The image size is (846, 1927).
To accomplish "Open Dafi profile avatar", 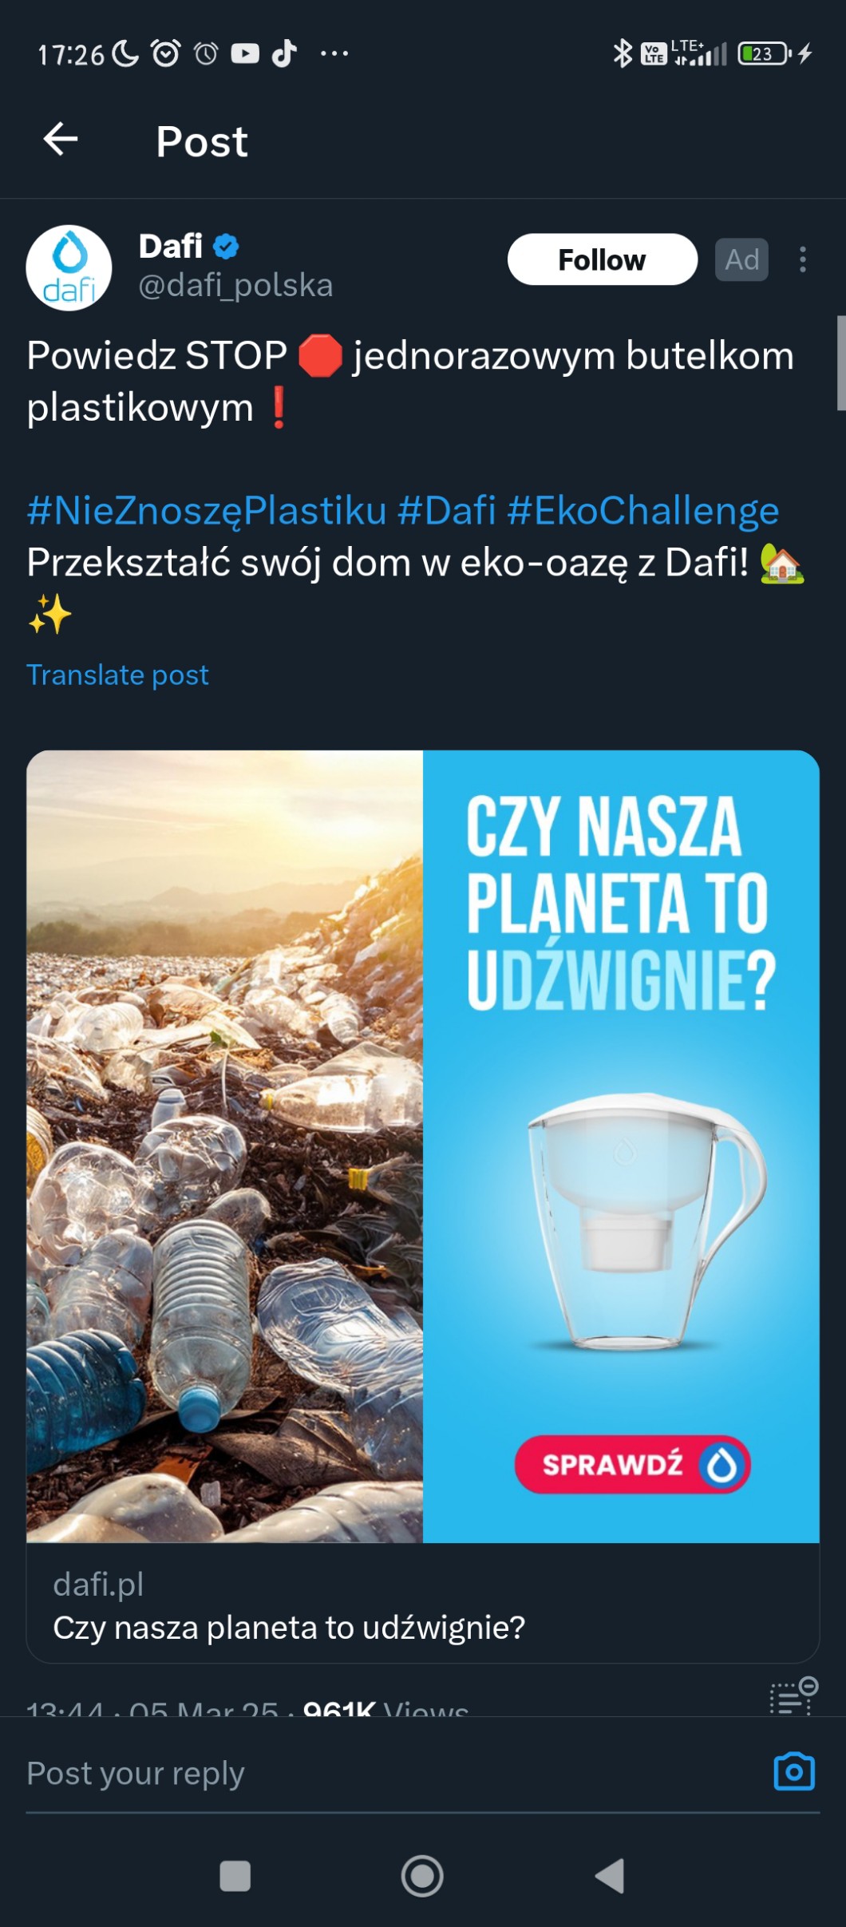I will [x=69, y=267].
